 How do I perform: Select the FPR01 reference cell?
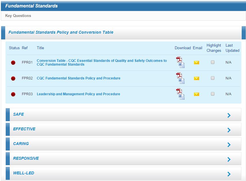pos(27,62)
